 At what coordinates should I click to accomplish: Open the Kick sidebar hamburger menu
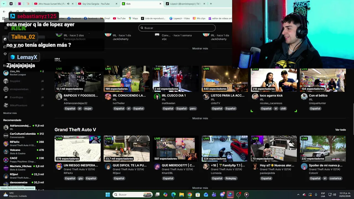coord(6,28)
